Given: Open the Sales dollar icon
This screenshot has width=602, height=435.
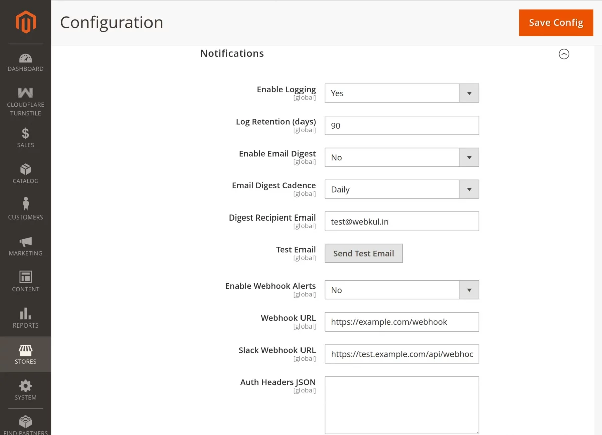Looking at the screenshot, I should [25, 133].
